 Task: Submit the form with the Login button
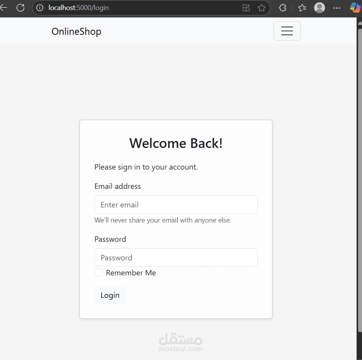point(110,295)
